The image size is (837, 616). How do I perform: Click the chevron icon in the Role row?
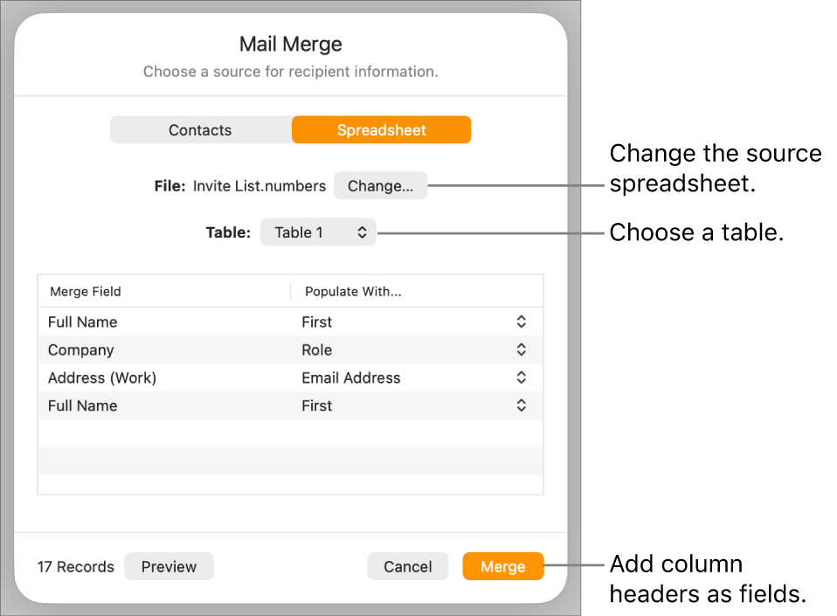520,350
